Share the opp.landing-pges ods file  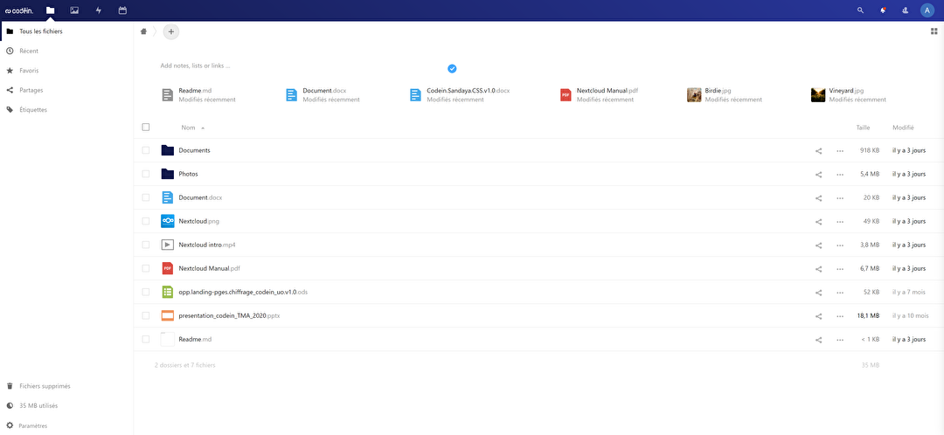(x=819, y=293)
